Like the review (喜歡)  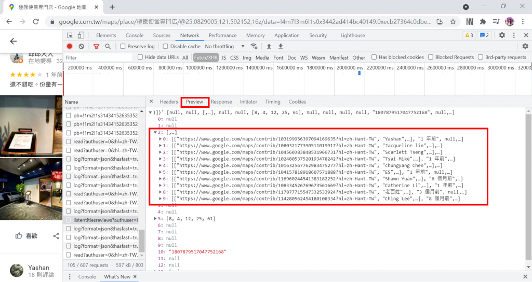pos(26,236)
